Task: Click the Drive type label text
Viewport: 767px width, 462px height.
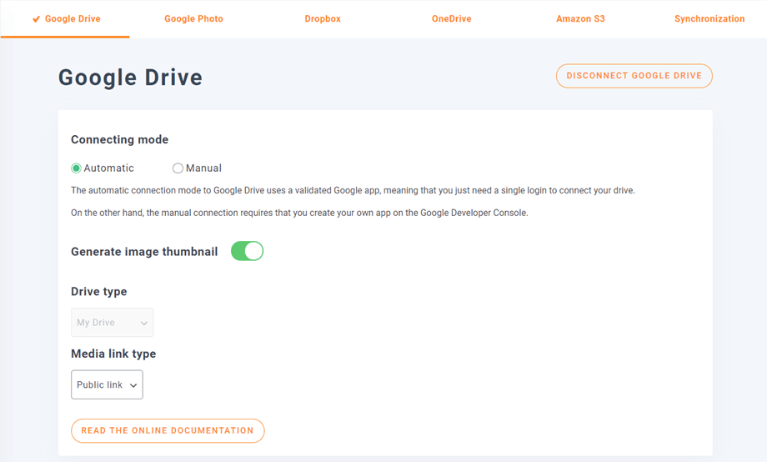Action: [98, 292]
